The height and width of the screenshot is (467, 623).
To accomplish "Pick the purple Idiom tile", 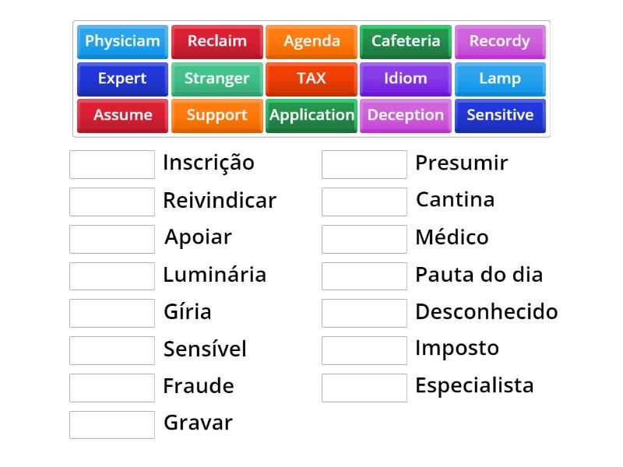I will 406,79.
